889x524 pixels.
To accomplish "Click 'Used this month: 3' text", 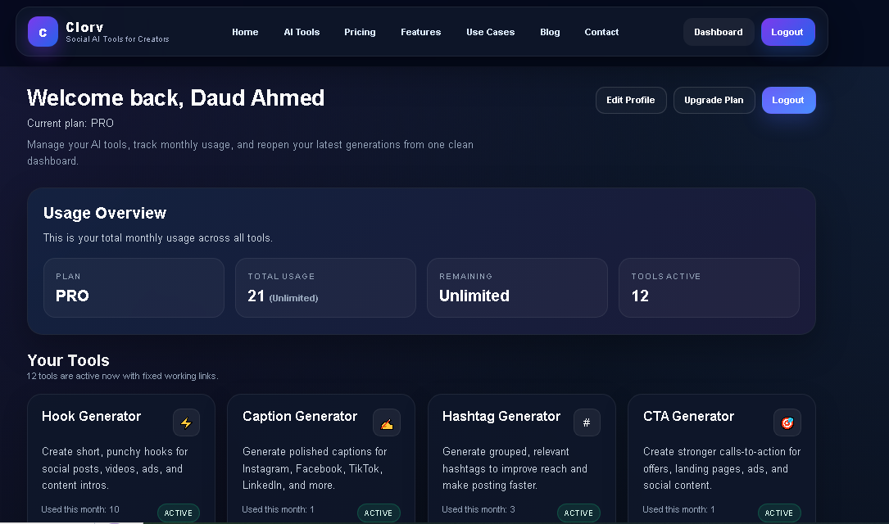I will pos(479,510).
